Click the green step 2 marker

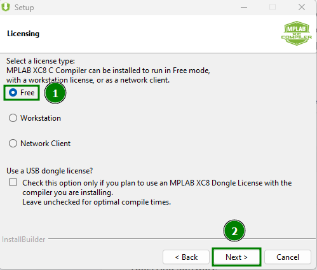(234, 231)
